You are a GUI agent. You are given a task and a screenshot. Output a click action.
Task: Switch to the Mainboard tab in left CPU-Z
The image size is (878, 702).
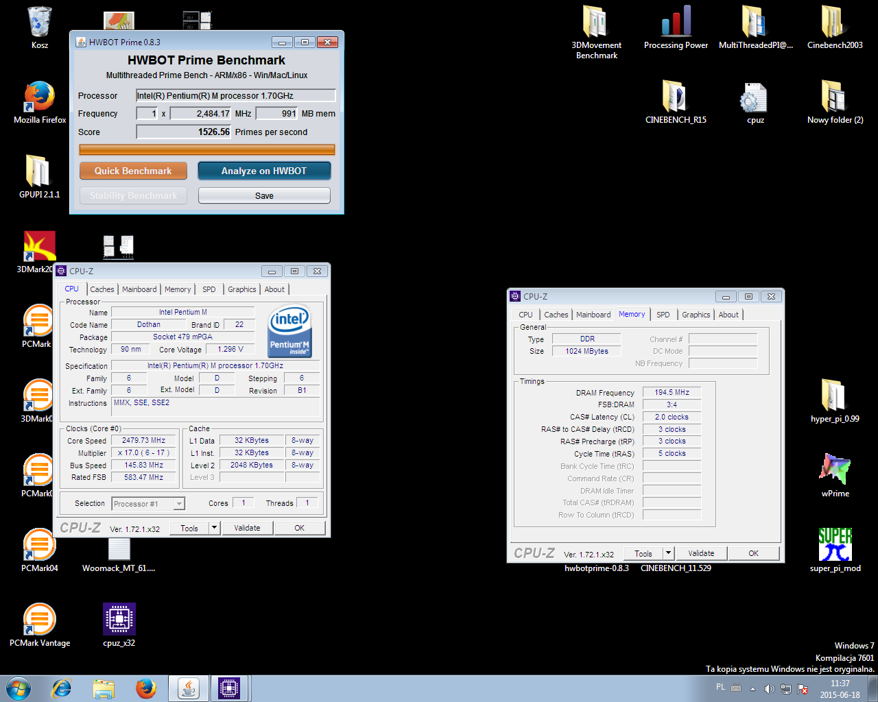[x=139, y=289]
